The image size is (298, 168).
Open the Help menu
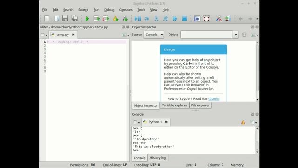pos(166,10)
